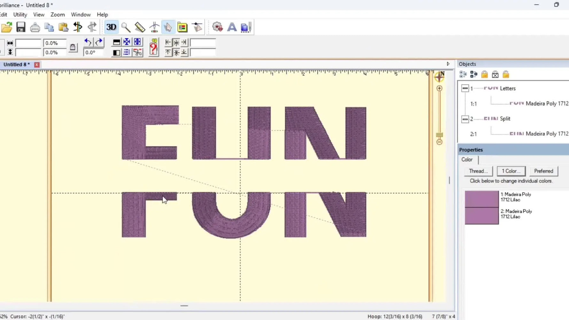Close the Untitled 8 tab
Image resolution: width=569 pixels, height=320 pixels.
pyautogui.click(x=37, y=65)
